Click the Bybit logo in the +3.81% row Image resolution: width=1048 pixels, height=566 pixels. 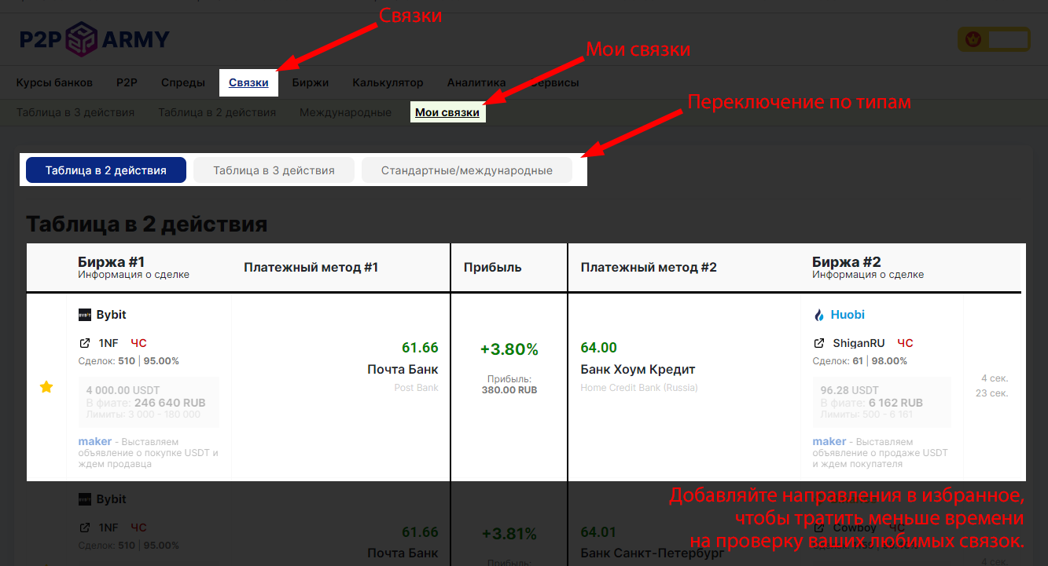pos(85,499)
